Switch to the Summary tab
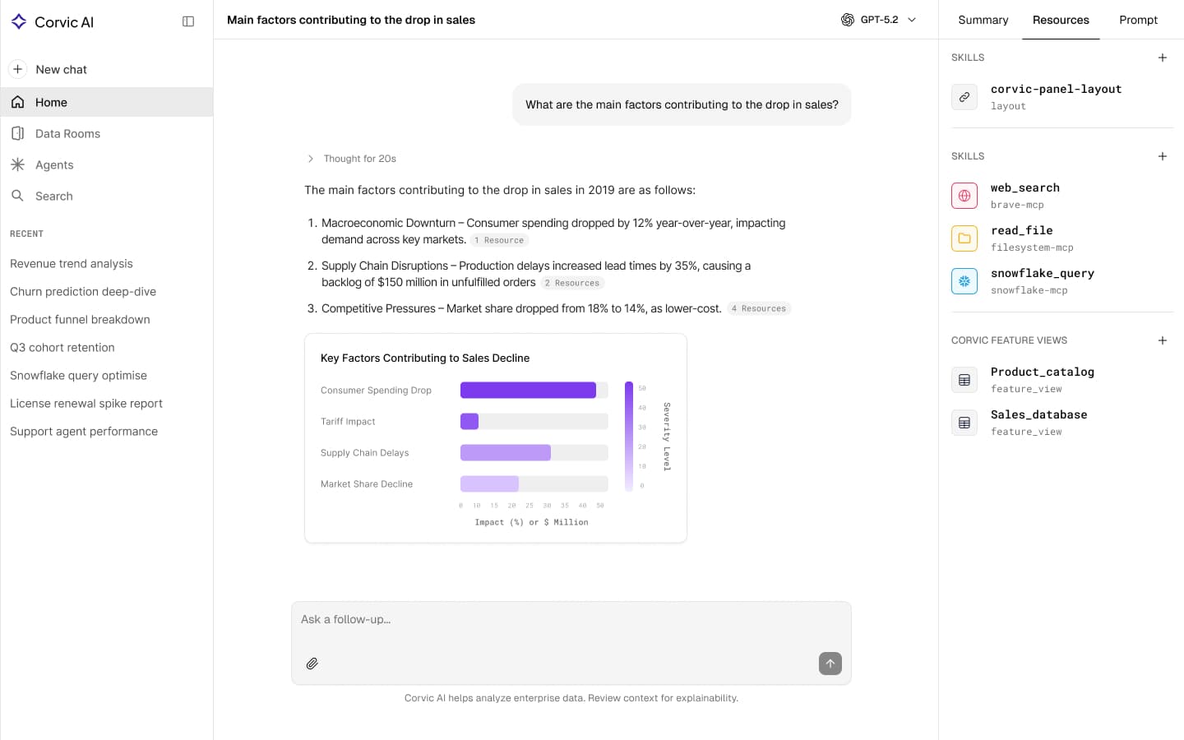 point(983,20)
